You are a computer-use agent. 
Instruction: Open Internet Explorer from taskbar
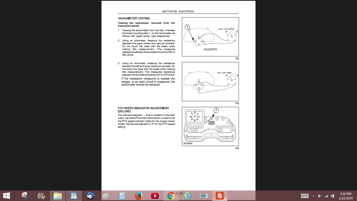[187, 196]
